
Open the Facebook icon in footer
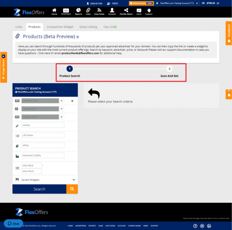tap(195, 226)
